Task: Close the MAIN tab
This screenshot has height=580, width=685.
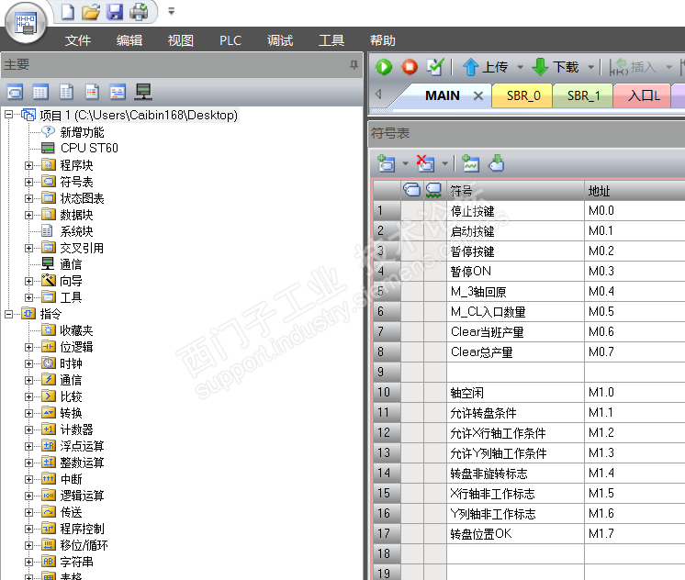Action: 478,95
